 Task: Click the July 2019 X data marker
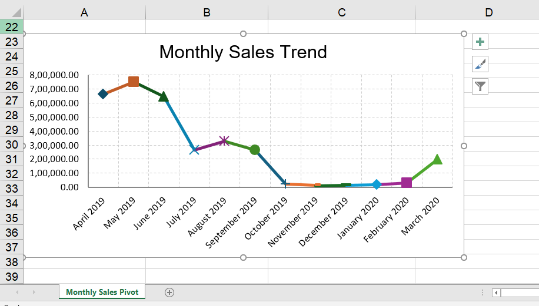click(194, 150)
